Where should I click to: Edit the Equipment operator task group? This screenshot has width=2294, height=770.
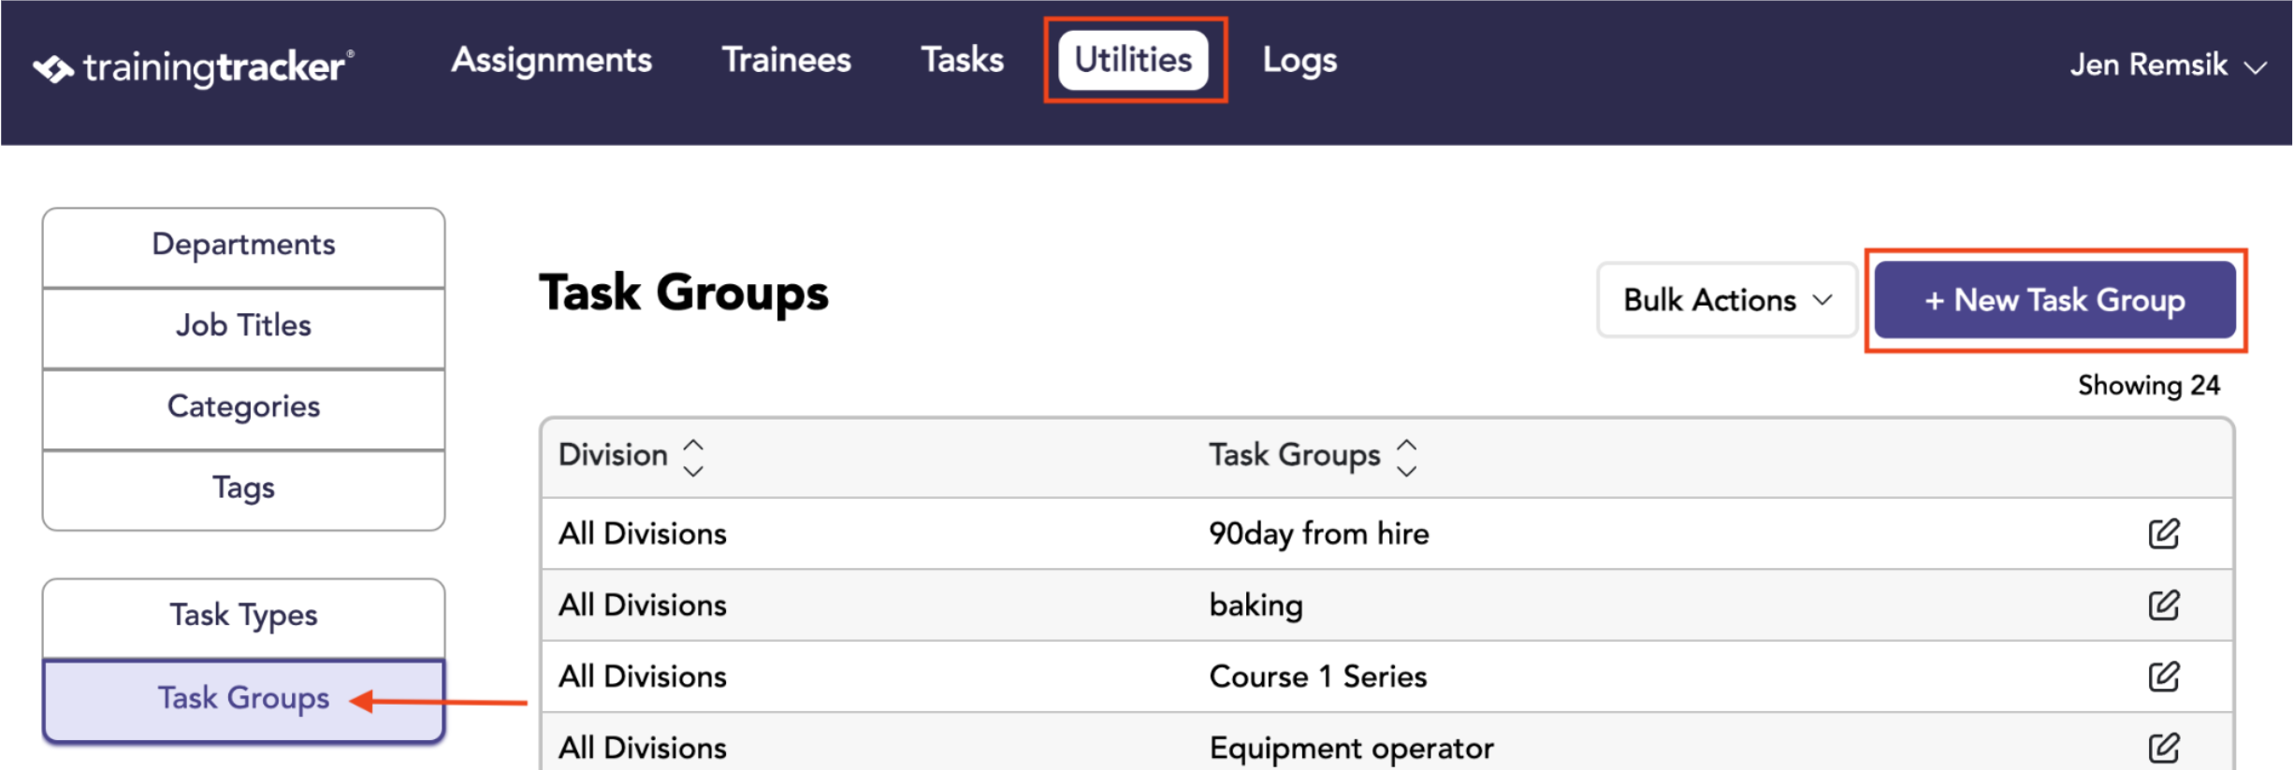(2164, 747)
